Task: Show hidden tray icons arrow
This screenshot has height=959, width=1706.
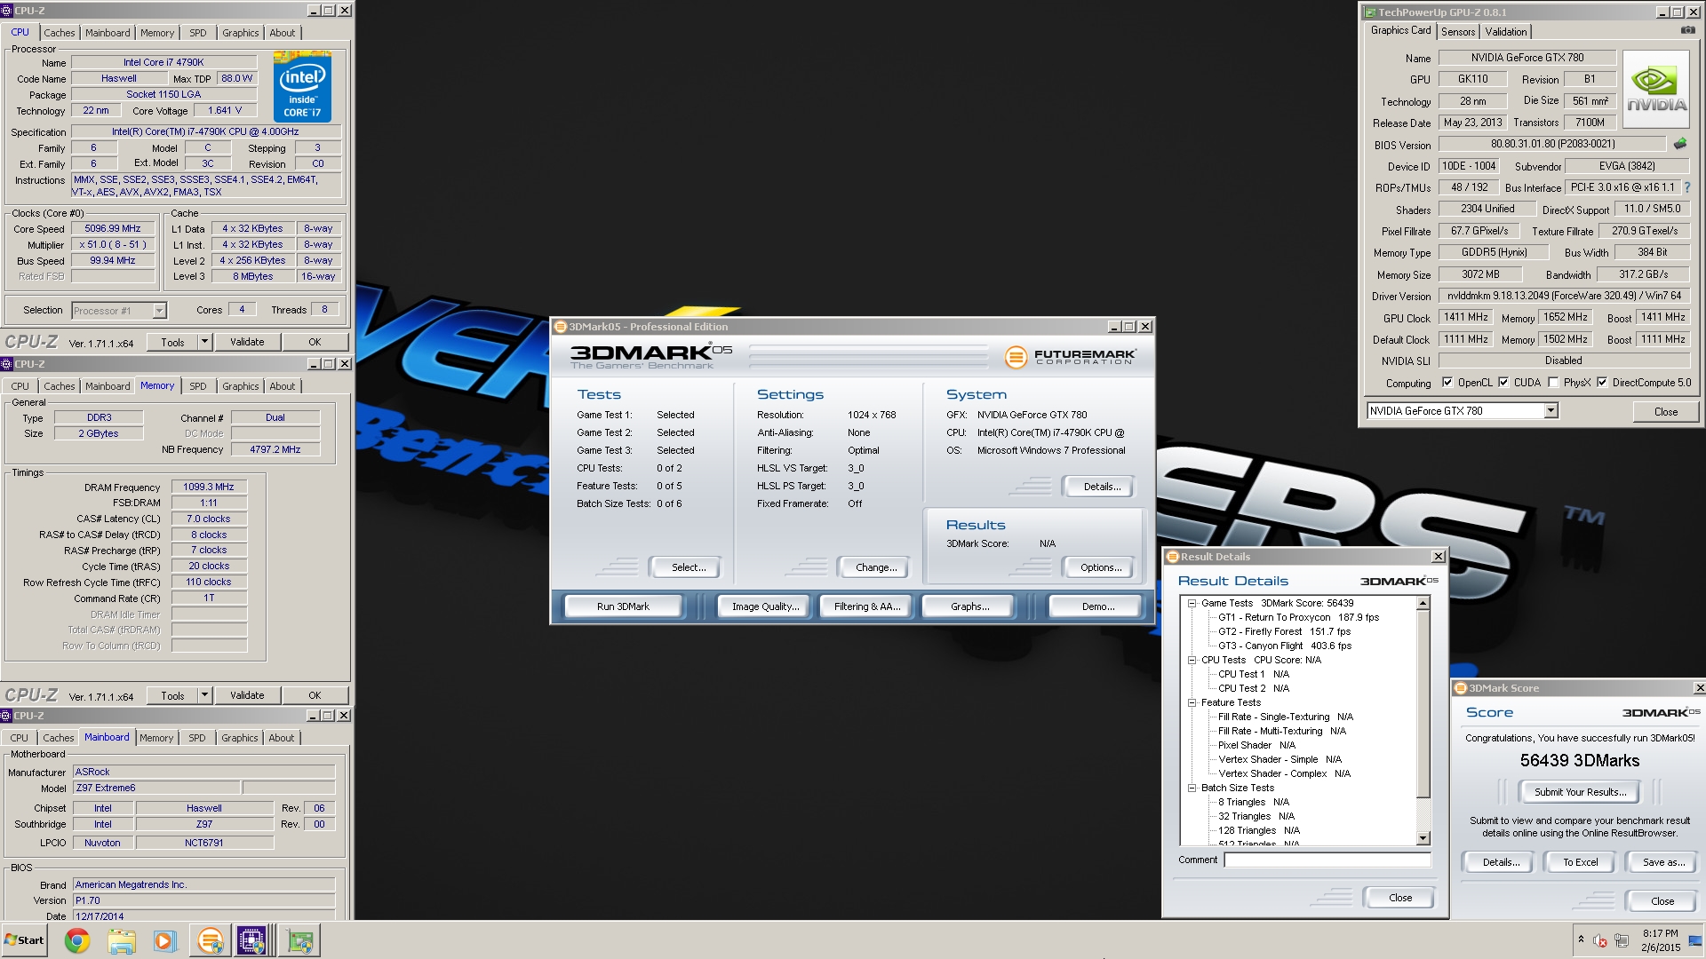Action: (x=1581, y=939)
